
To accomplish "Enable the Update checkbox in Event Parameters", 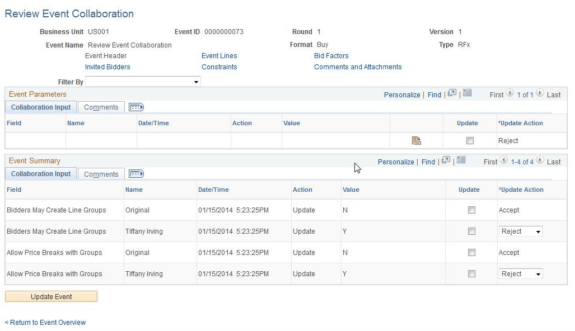I will tap(469, 140).
